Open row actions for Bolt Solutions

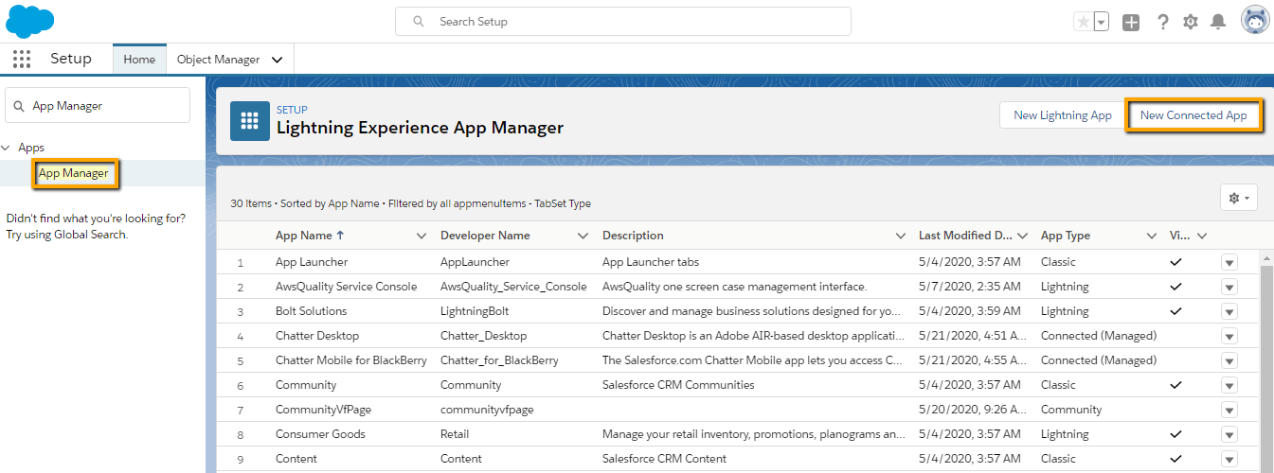[x=1229, y=311]
